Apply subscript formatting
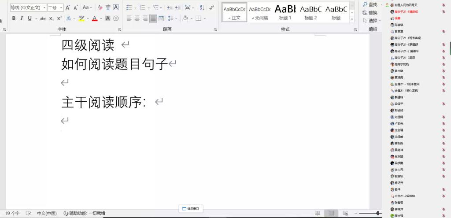Image resolution: width=451 pixels, height=218 pixels. tap(51, 18)
